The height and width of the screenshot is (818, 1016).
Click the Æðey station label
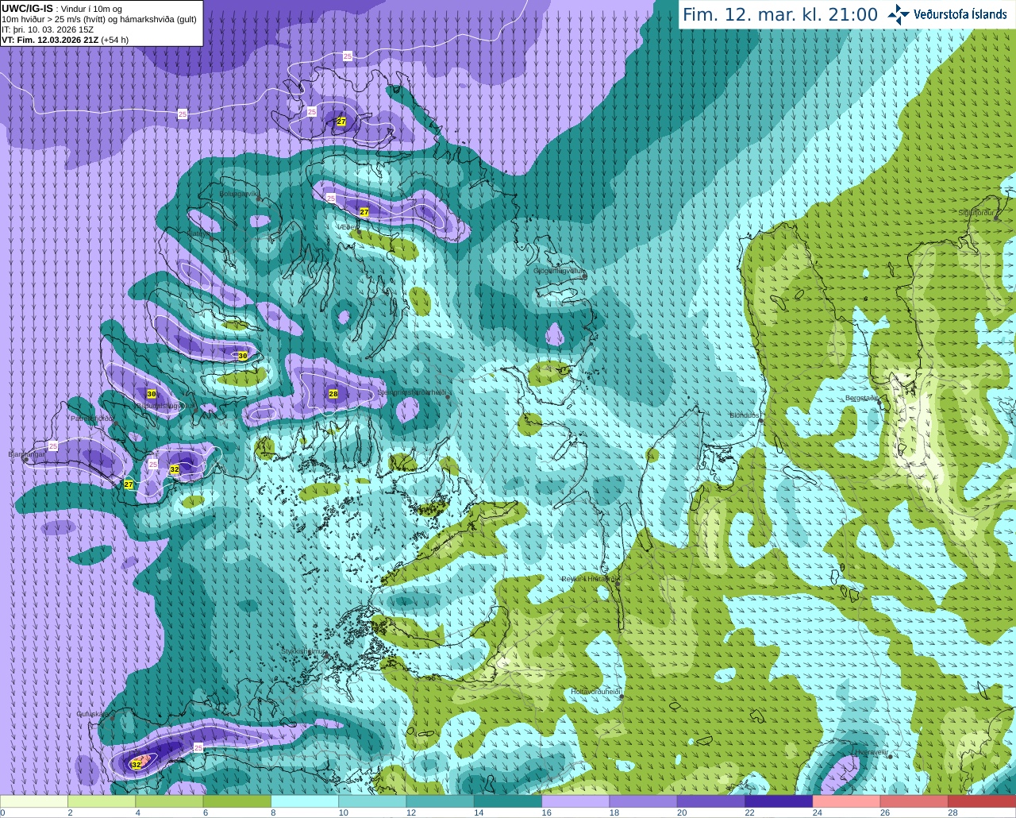point(347,227)
